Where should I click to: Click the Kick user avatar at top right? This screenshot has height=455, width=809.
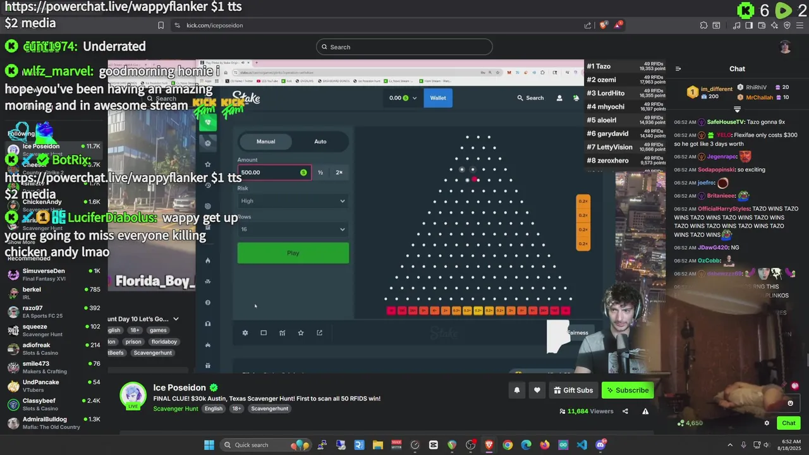(785, 47)
